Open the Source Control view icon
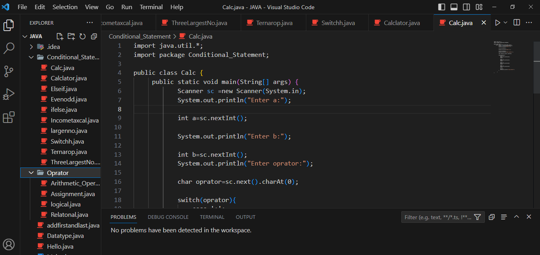Image resolution: width=540 pixels, height=255 pixels. coord(9,71)
